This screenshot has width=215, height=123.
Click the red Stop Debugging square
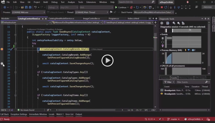pos(162,8)
